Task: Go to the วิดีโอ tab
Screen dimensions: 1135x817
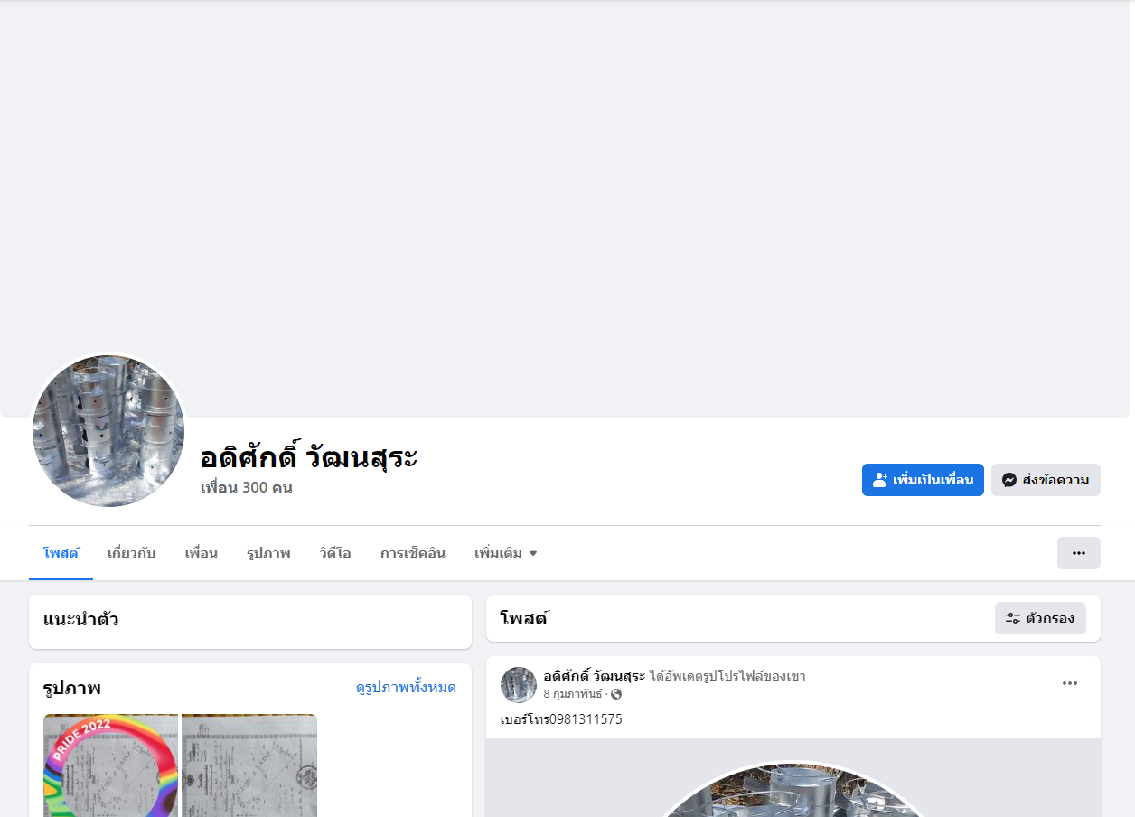Action: point(335,553)
